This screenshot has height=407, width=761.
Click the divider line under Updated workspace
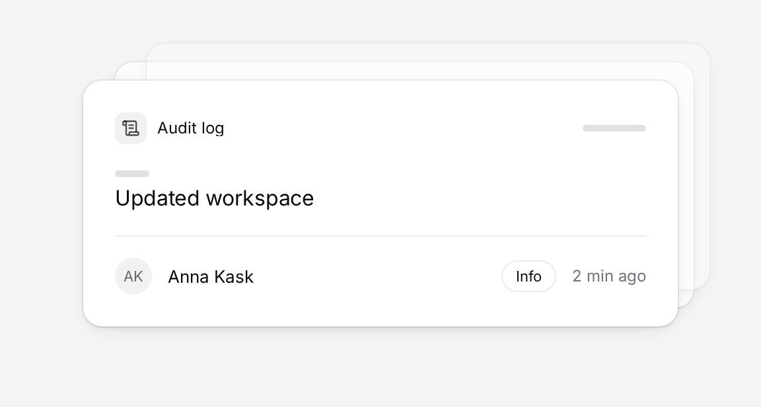coord(380,236)
